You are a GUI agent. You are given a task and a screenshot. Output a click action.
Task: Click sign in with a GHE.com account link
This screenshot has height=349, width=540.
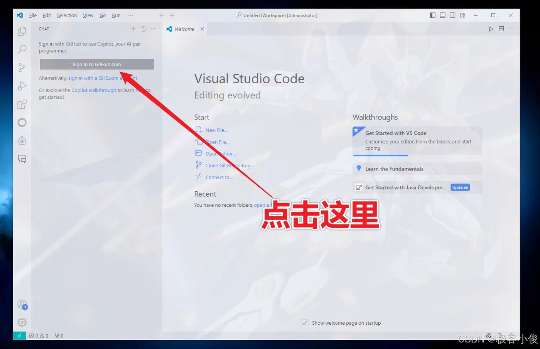(103, 78)
